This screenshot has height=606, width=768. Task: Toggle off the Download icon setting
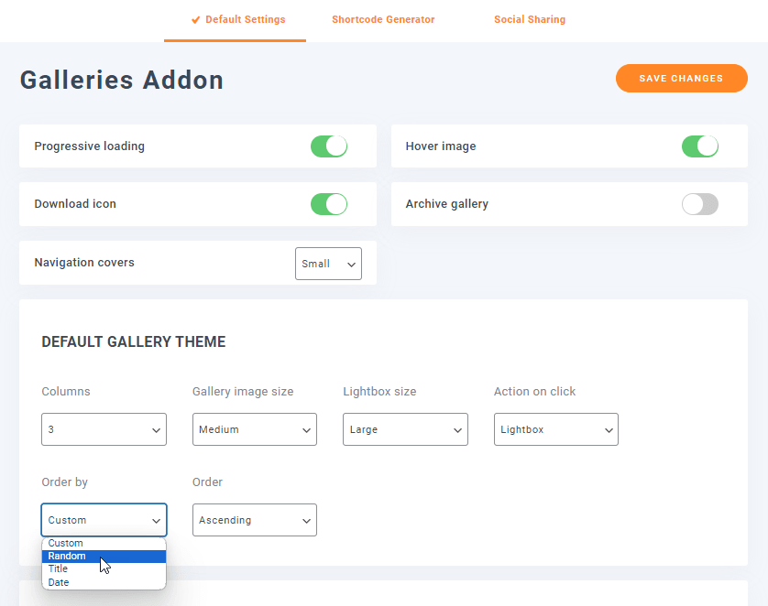click(329, 204)
